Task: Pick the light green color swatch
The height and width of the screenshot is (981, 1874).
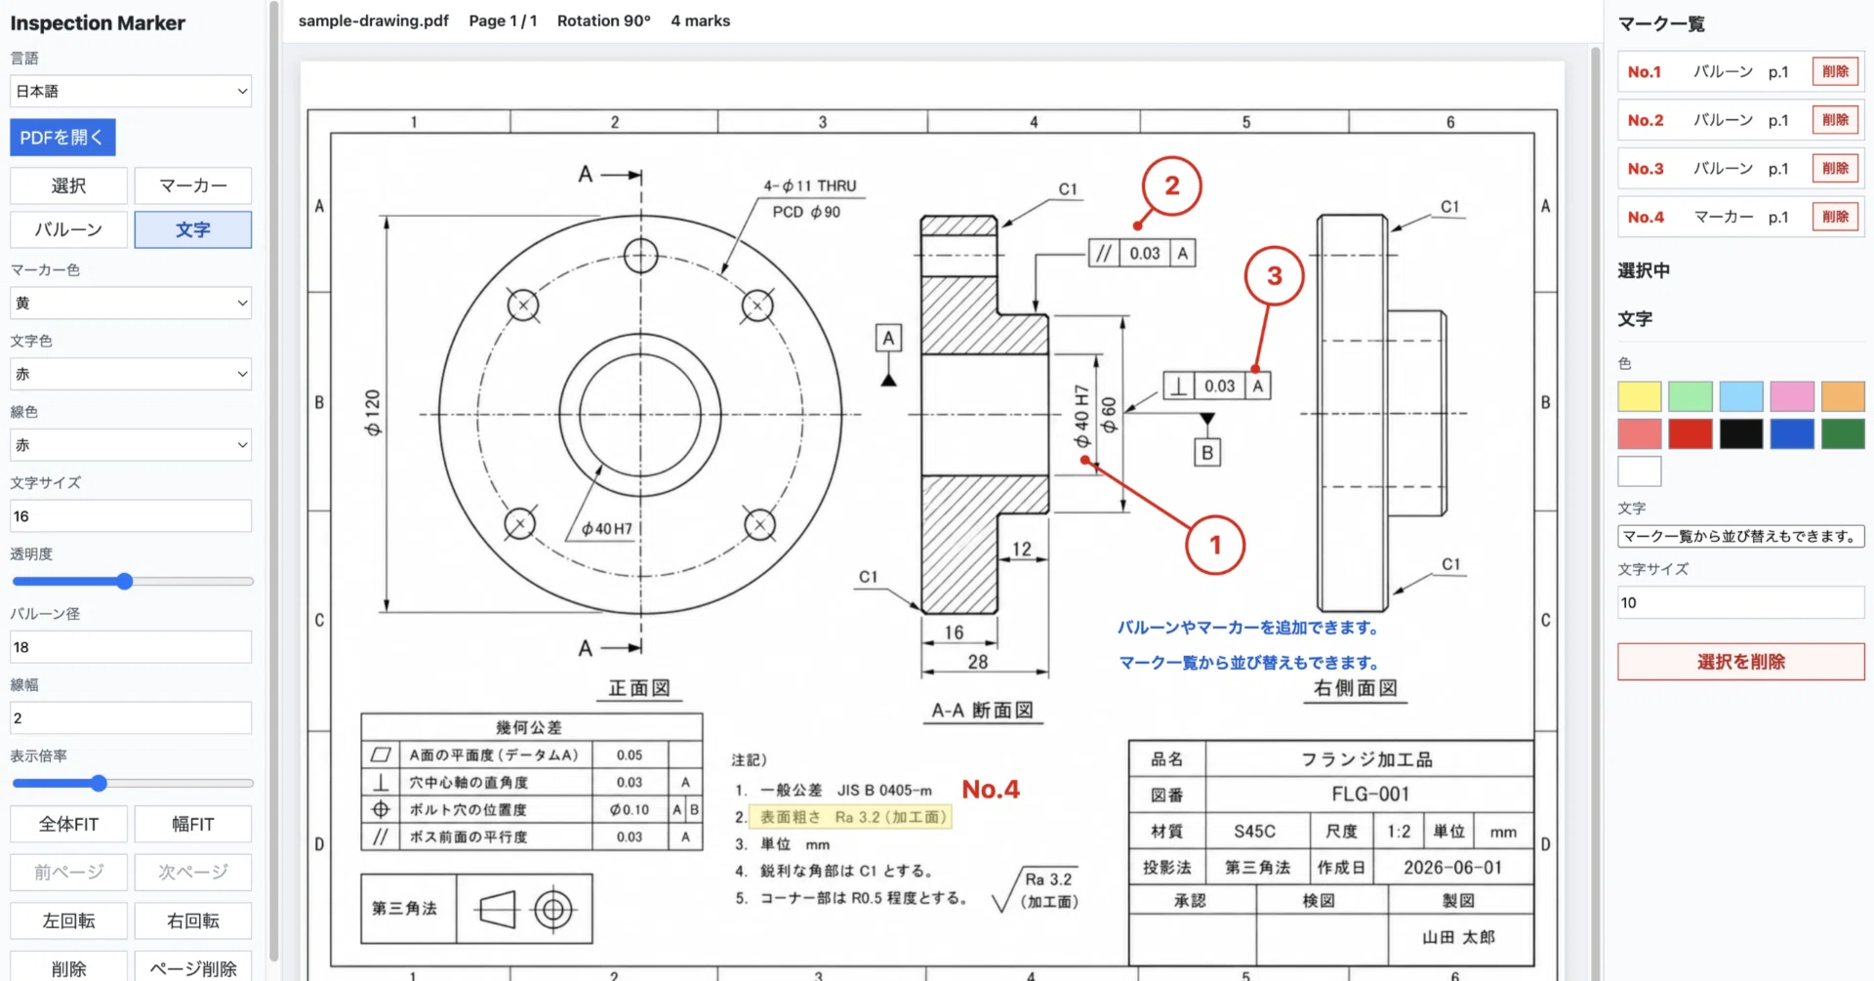Action: pos(1690,396)
